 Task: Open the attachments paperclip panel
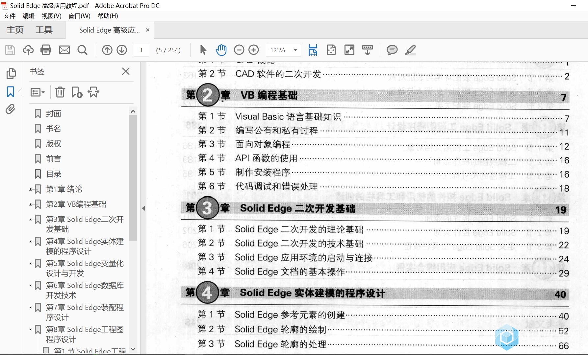point(11,109)
